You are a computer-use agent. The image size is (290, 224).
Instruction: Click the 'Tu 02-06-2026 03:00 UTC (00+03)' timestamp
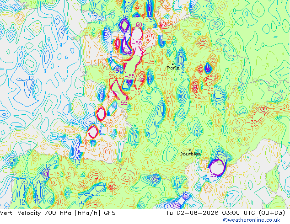[x=226, y=213]
